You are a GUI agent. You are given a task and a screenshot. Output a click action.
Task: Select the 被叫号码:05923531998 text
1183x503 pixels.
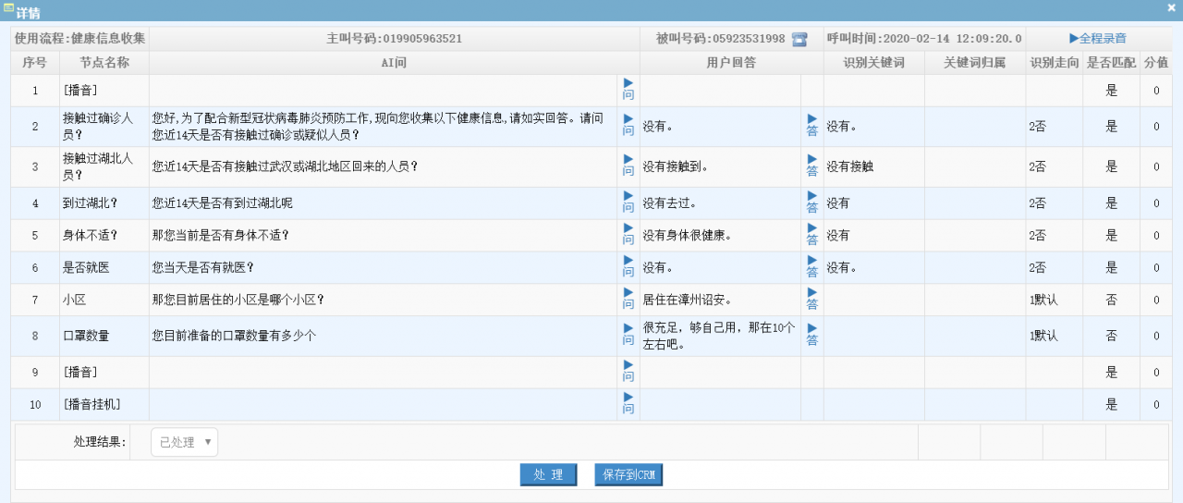[720, 39]
